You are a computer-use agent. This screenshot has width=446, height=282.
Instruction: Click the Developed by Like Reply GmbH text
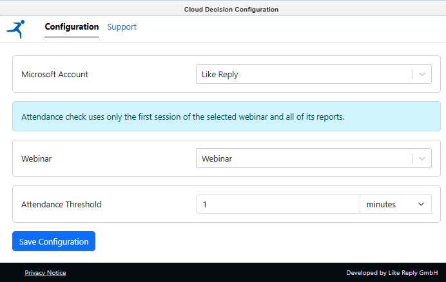[x=392, y=272]
